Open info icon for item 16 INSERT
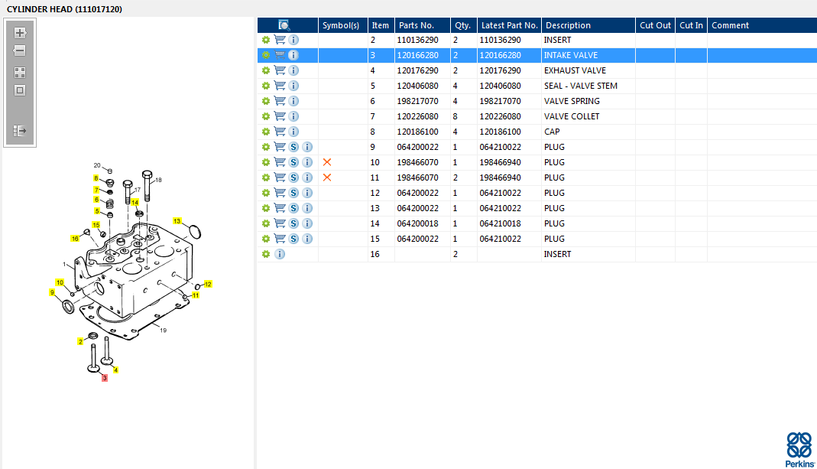This screenshot has width=817, height=469. pyautogui.click(x=280, y=254)
